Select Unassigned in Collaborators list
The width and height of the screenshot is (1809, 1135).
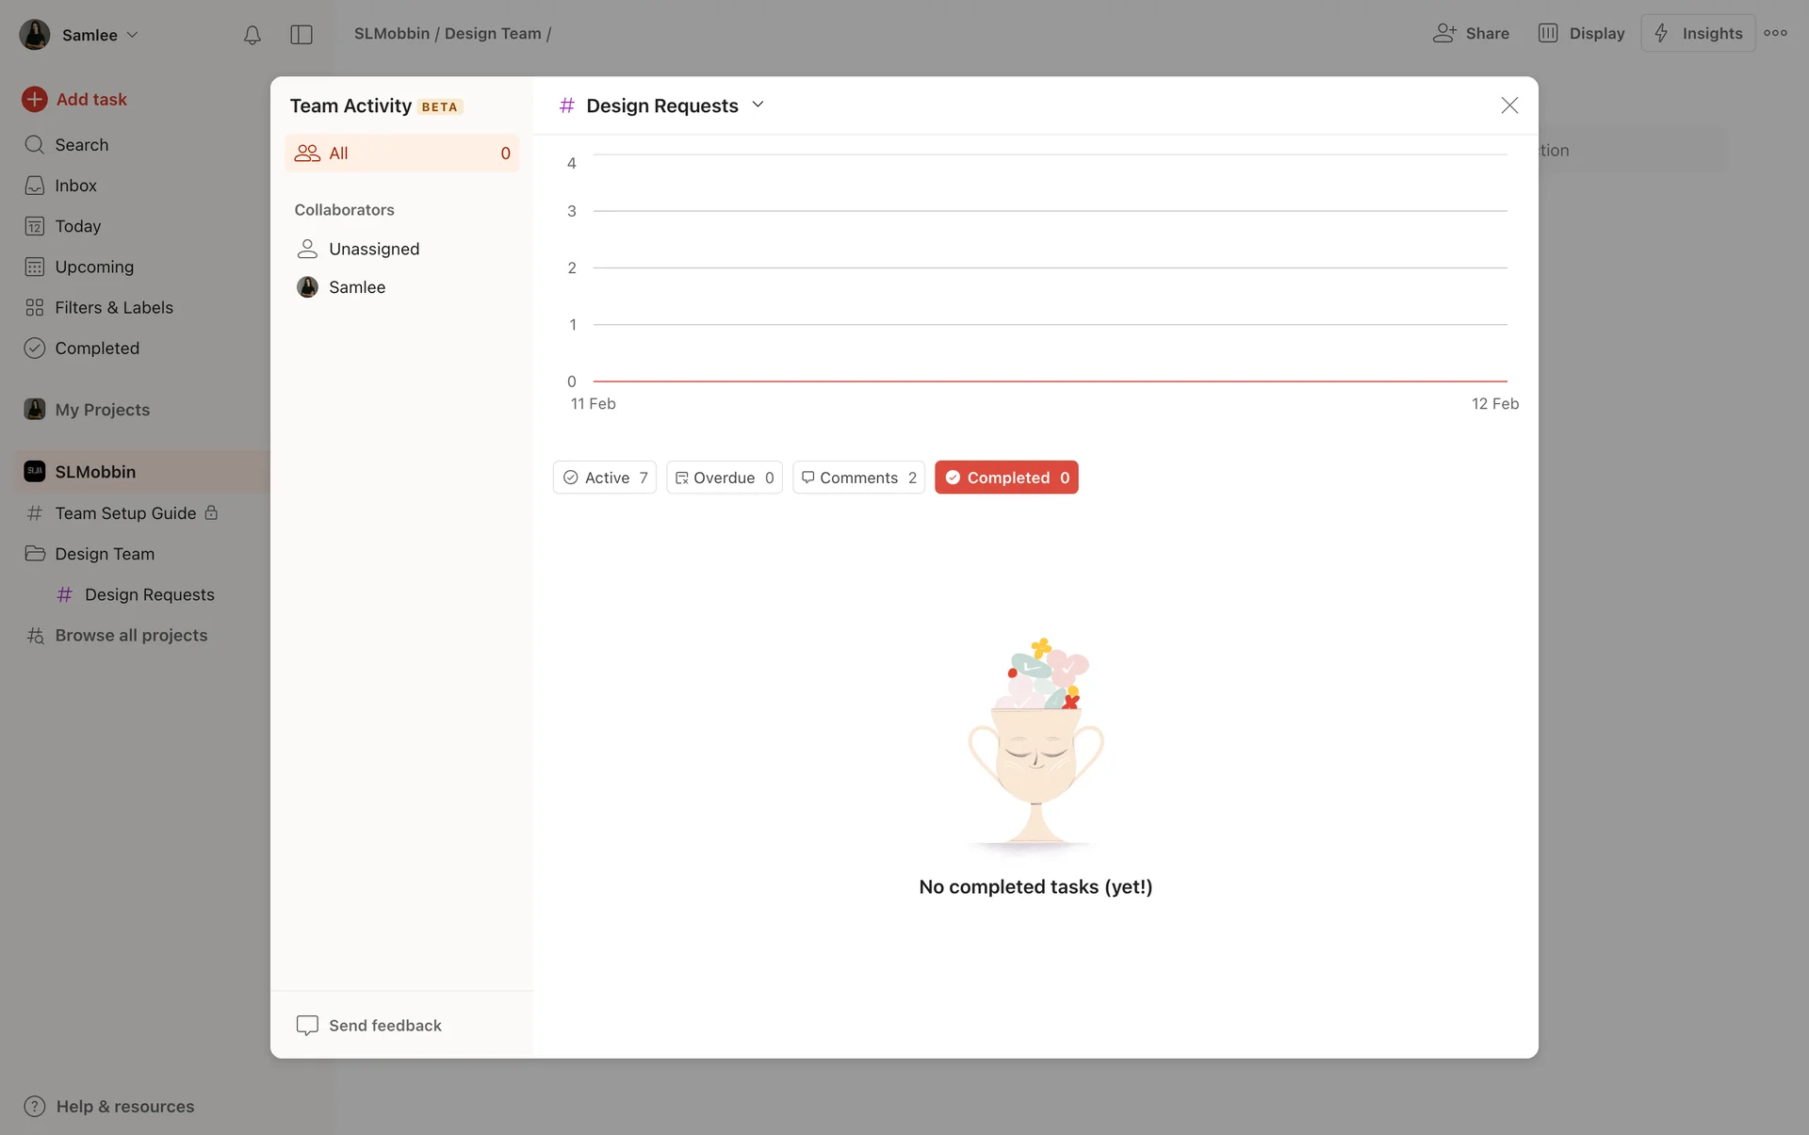coord(373,249)
